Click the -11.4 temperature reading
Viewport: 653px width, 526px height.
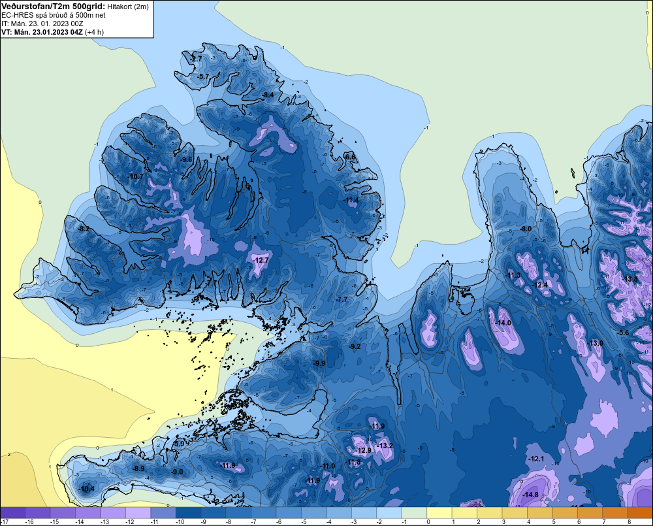coord(351,201)
